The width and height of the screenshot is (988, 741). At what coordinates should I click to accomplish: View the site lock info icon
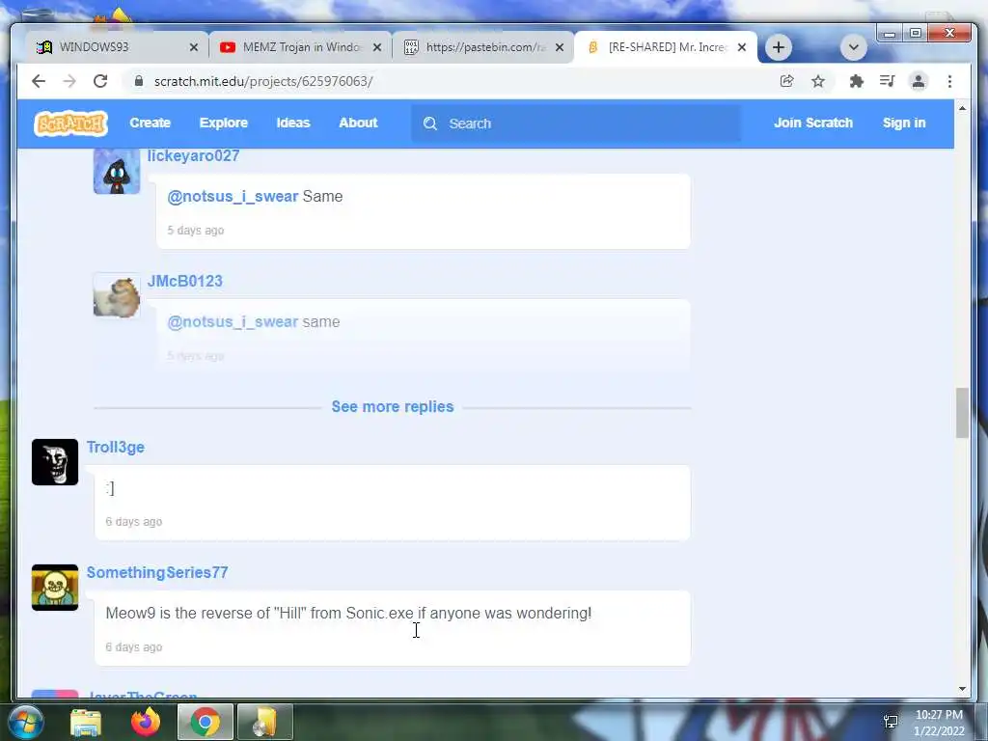(x=139, y=81)
